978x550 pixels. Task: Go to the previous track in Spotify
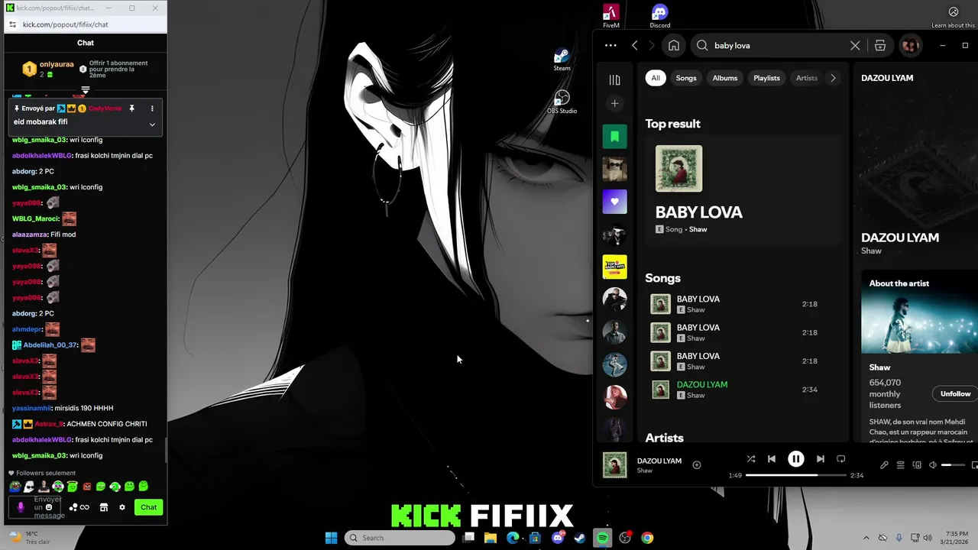772,459
